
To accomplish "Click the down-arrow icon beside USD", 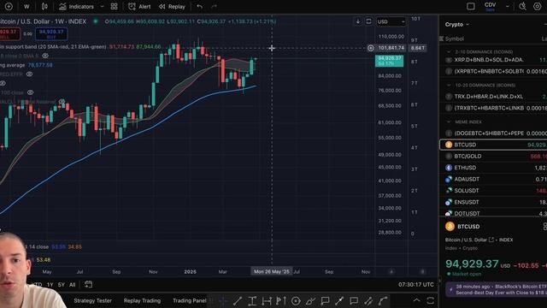I will 358,21.
